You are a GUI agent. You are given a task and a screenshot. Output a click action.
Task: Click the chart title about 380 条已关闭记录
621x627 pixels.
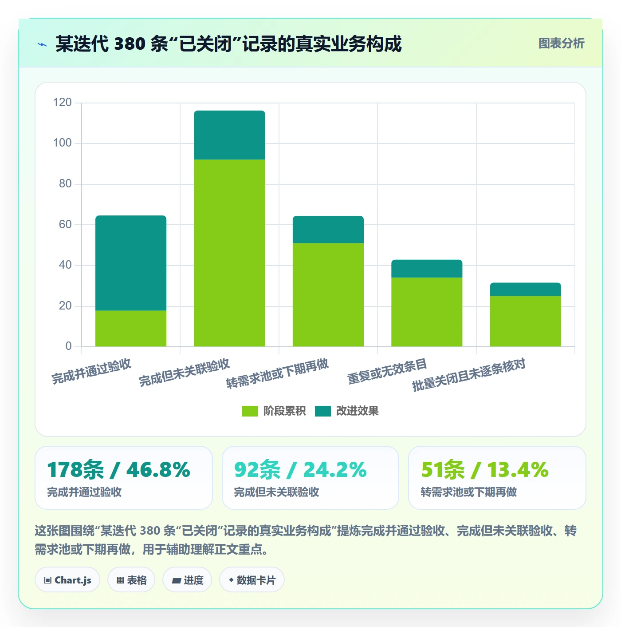[x=228, y=44]
